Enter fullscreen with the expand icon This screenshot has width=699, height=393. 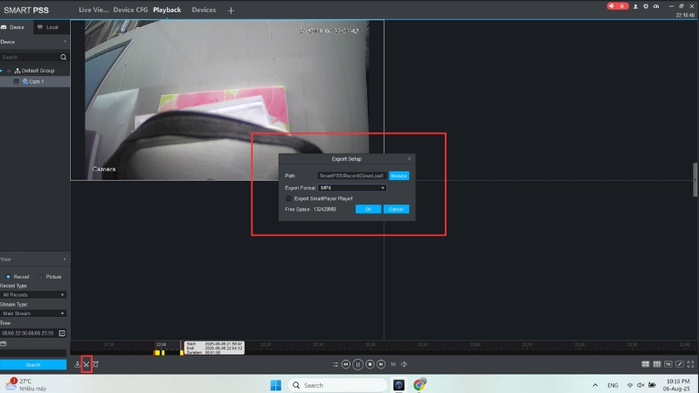(690, 363)
